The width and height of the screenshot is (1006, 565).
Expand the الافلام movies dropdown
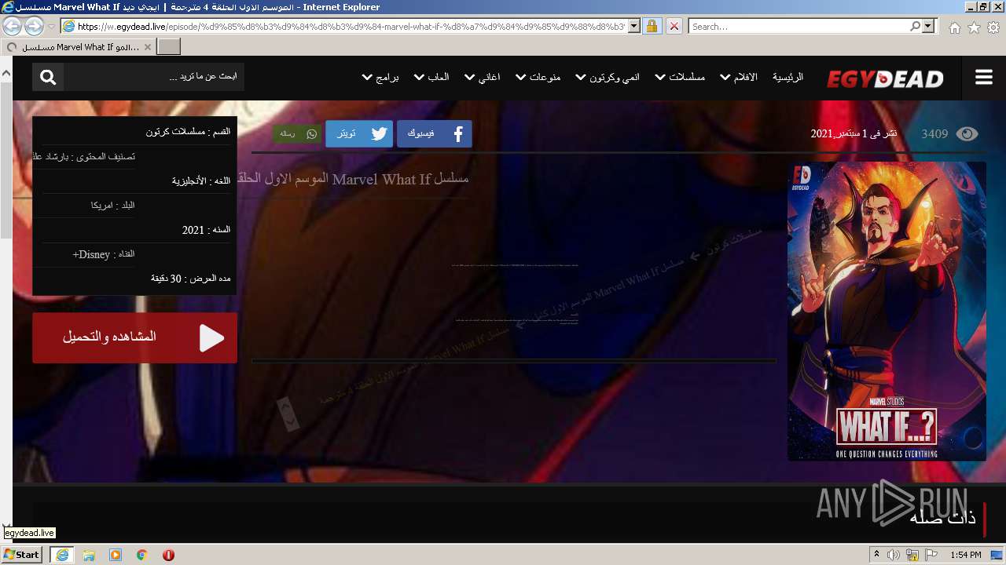click(739, 77)
